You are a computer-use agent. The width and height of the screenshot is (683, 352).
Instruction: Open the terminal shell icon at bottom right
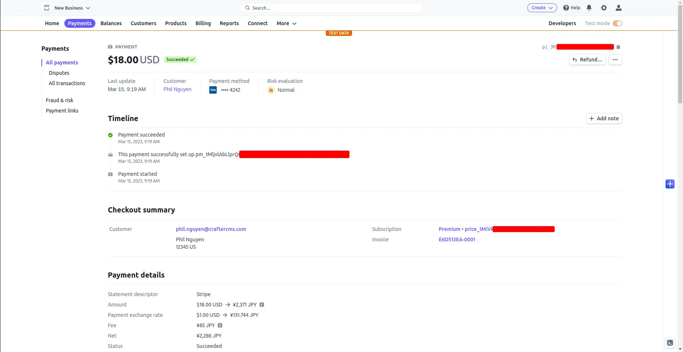coord(670,343)
